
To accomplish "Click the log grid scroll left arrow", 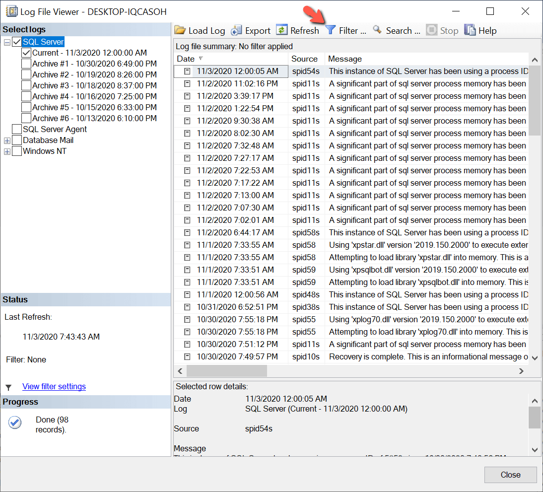I will pos(180,371).
